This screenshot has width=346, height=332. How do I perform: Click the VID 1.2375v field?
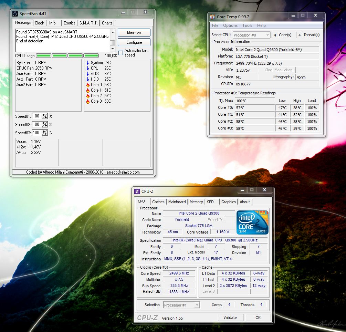click(247, 70)
